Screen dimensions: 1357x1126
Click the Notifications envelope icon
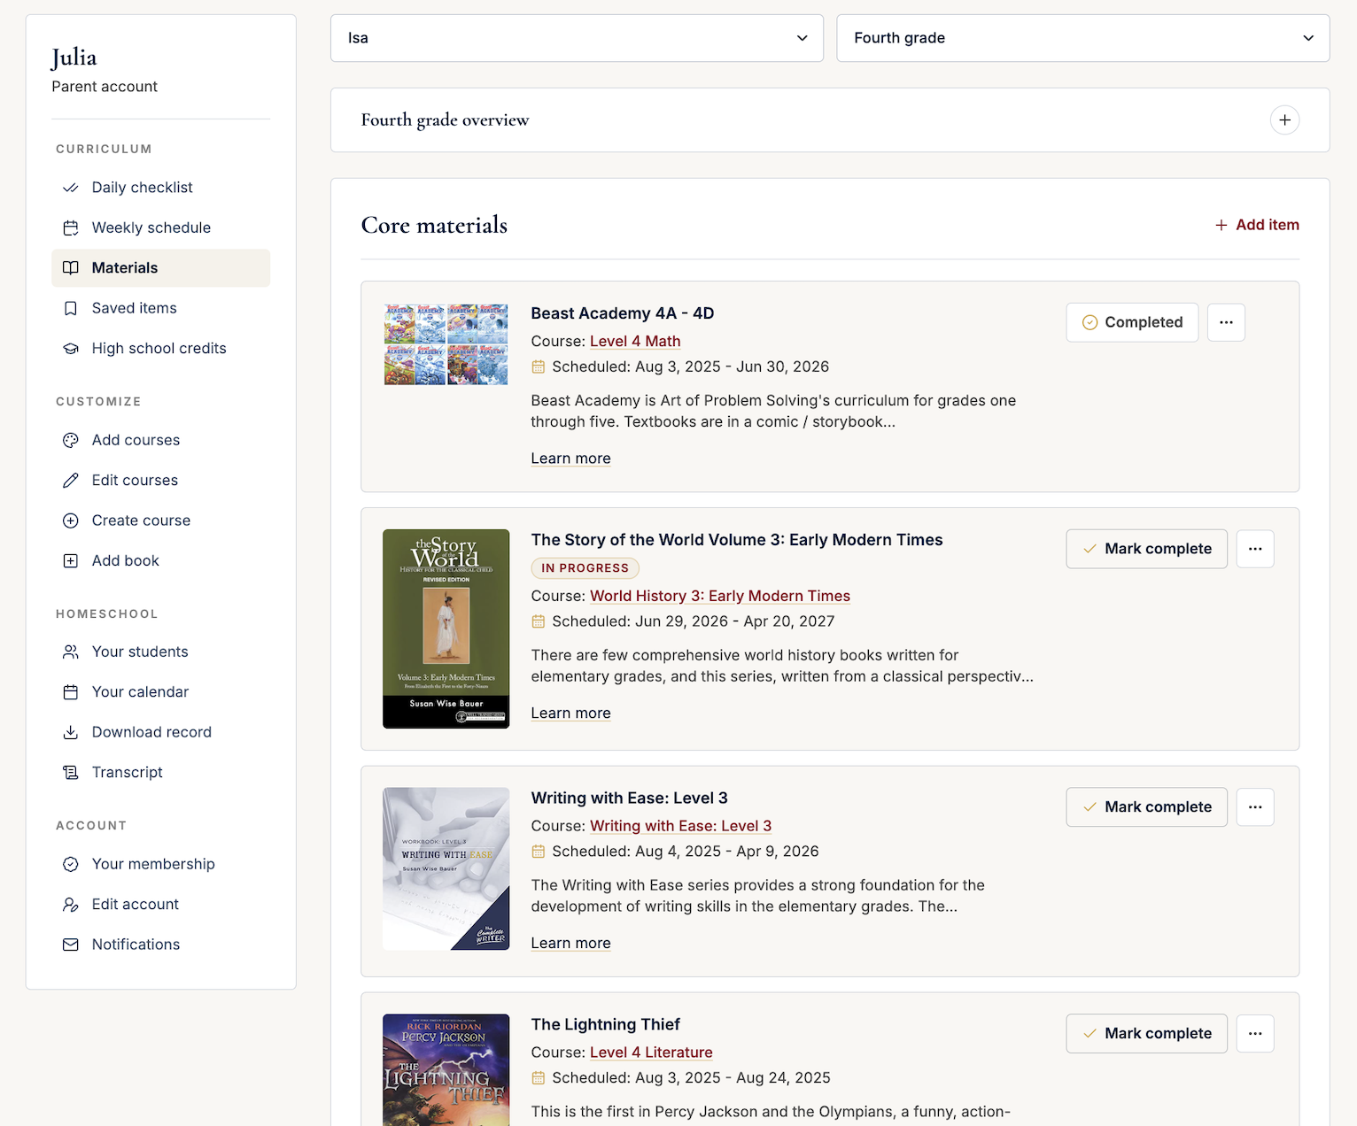[71, 945]
